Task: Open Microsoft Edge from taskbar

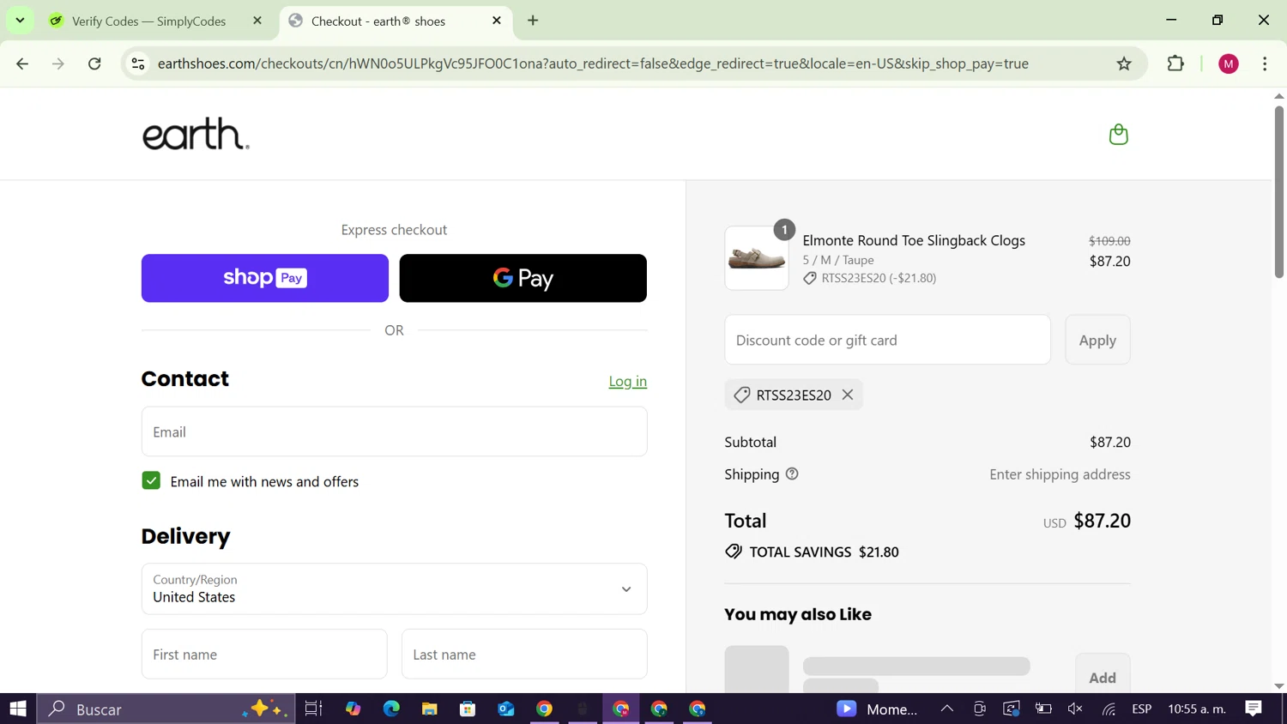Action: tap(391, 709)
